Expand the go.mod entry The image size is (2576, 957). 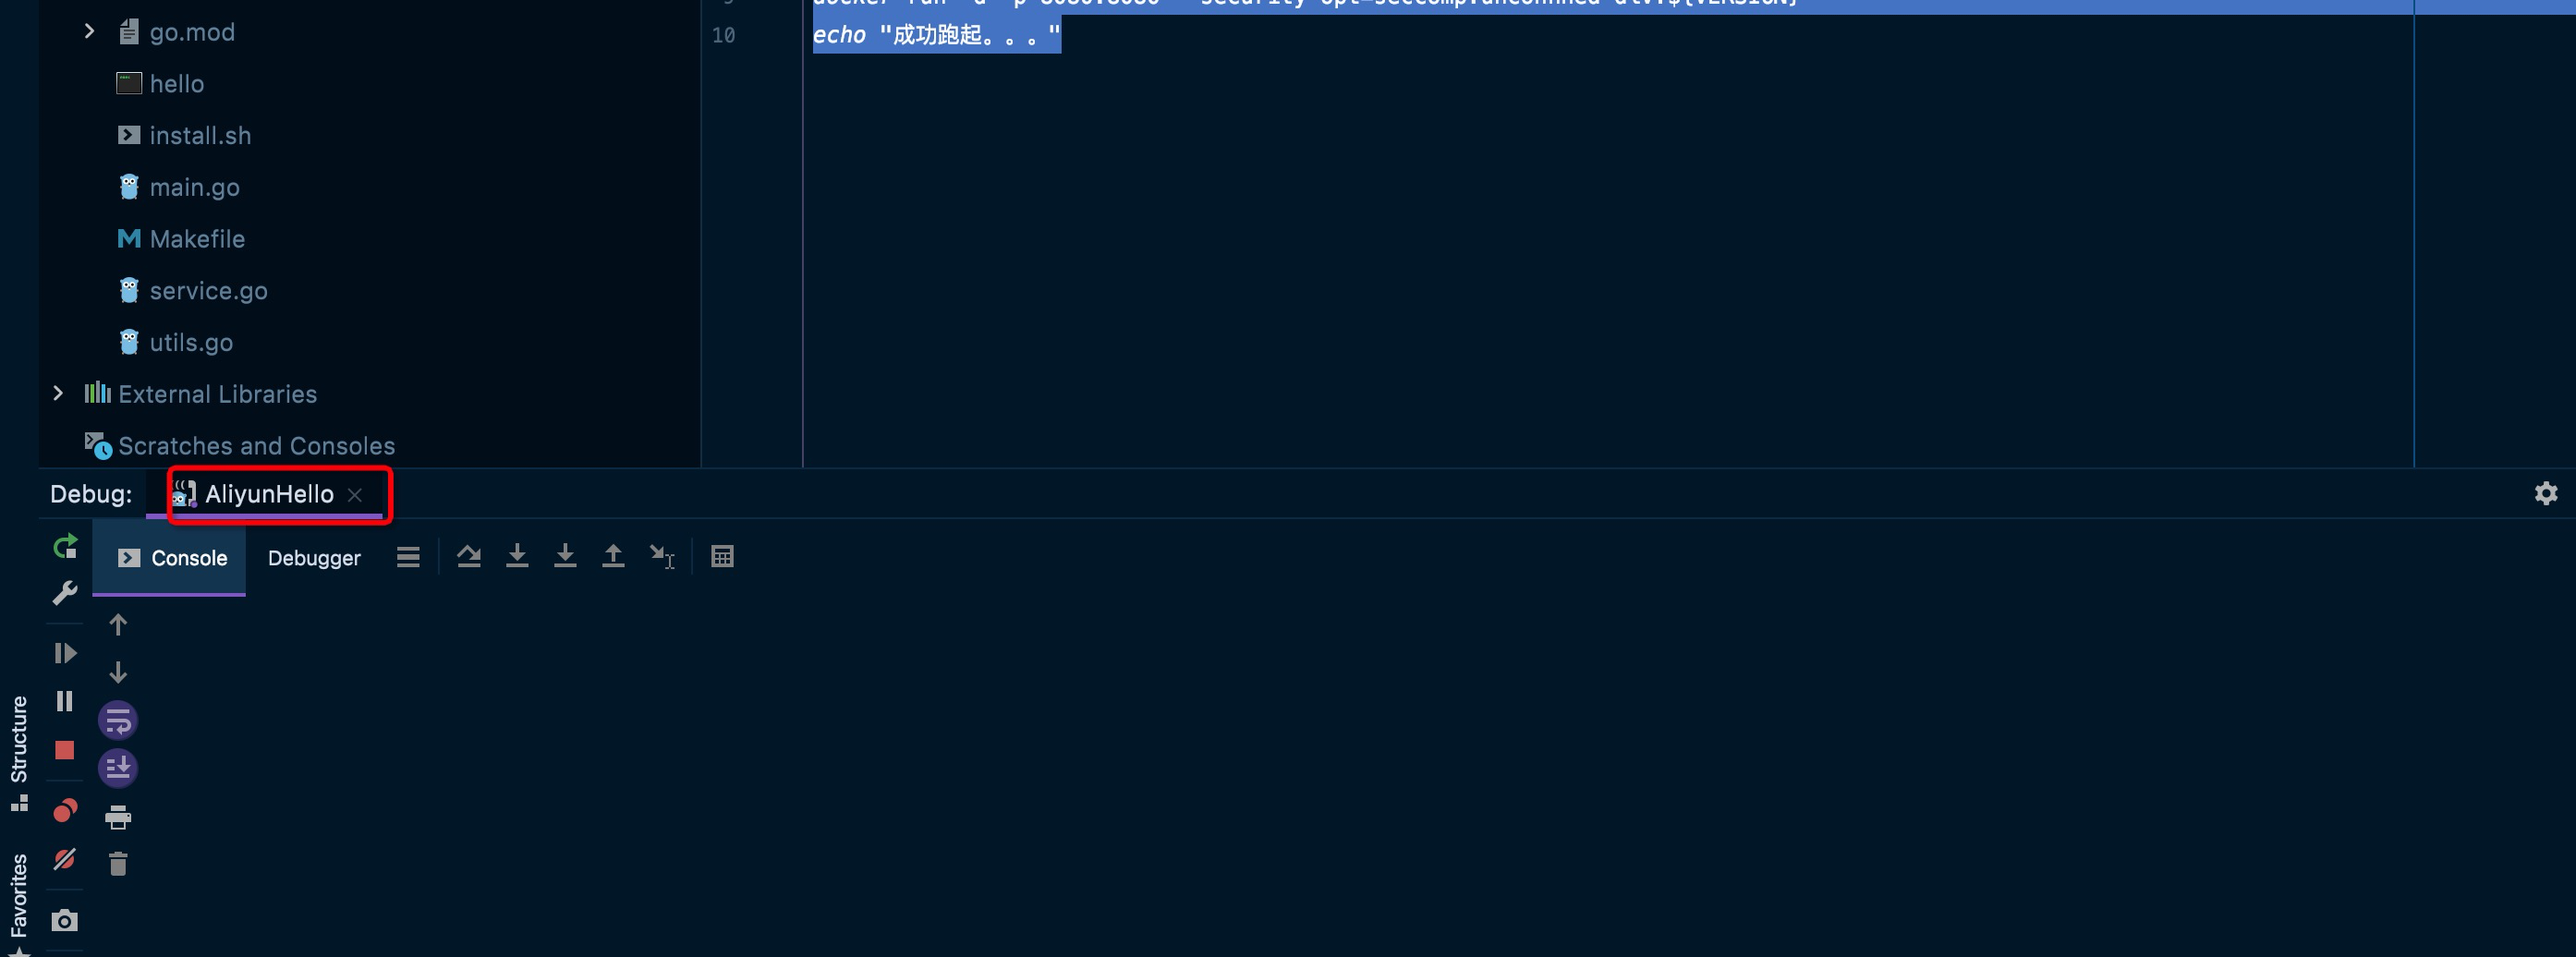[x=89, y=31]
